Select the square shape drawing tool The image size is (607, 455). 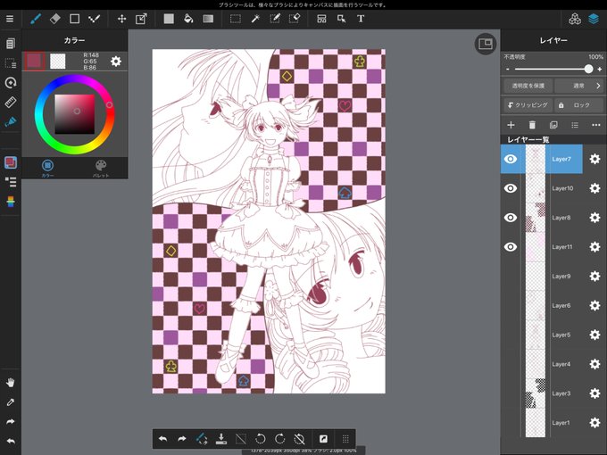74,19
